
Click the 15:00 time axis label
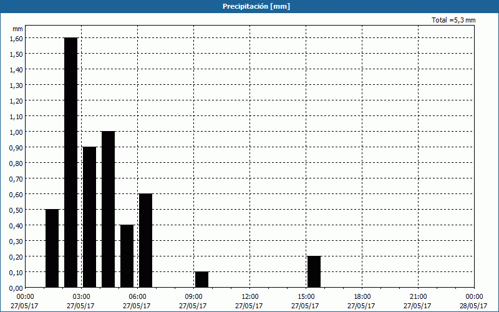[x=306, y=297]
